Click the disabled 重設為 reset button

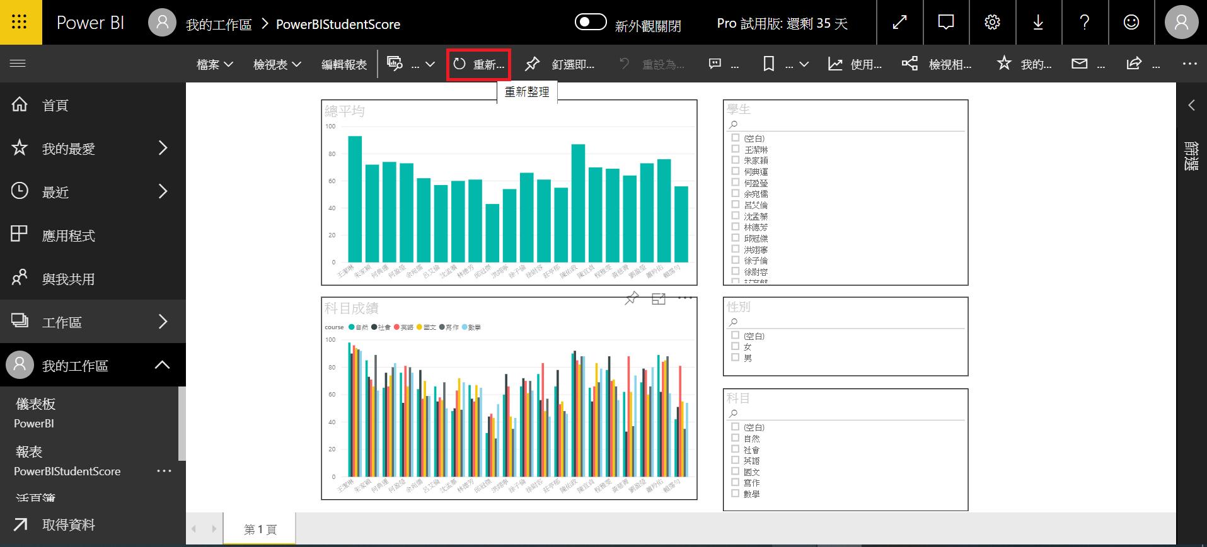coord(652,64)
